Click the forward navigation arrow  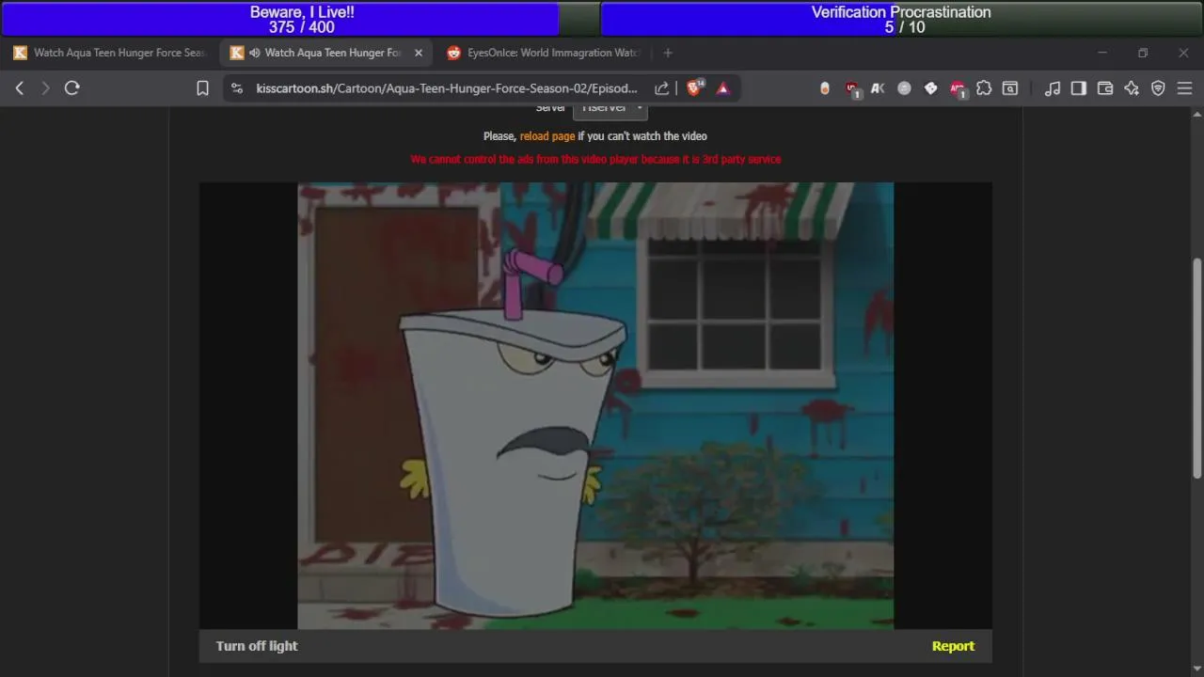pyautogui.click(x=45, y=88)
